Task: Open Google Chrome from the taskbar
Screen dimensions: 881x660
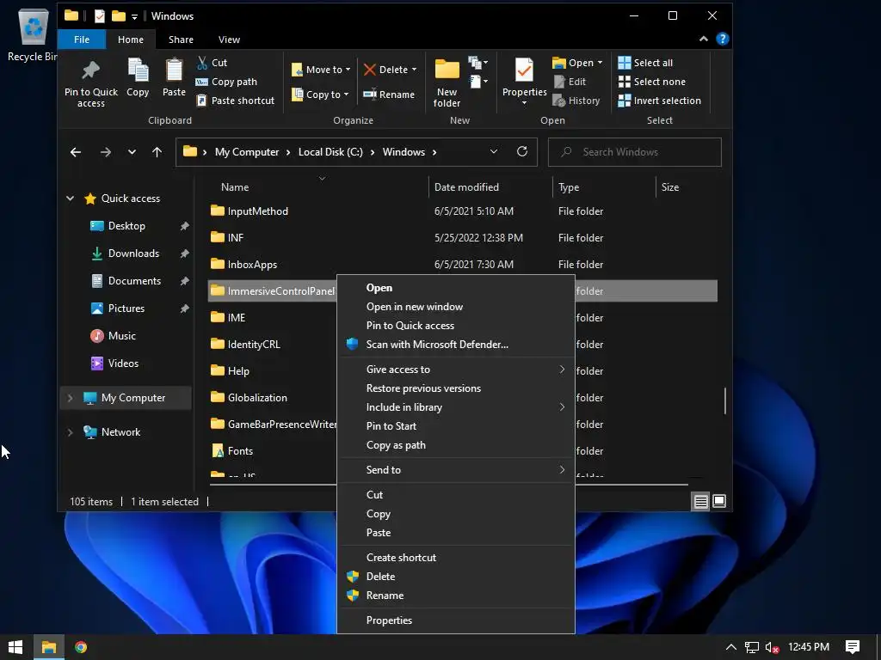Action: pyautogui.click(x=81, y=647)
